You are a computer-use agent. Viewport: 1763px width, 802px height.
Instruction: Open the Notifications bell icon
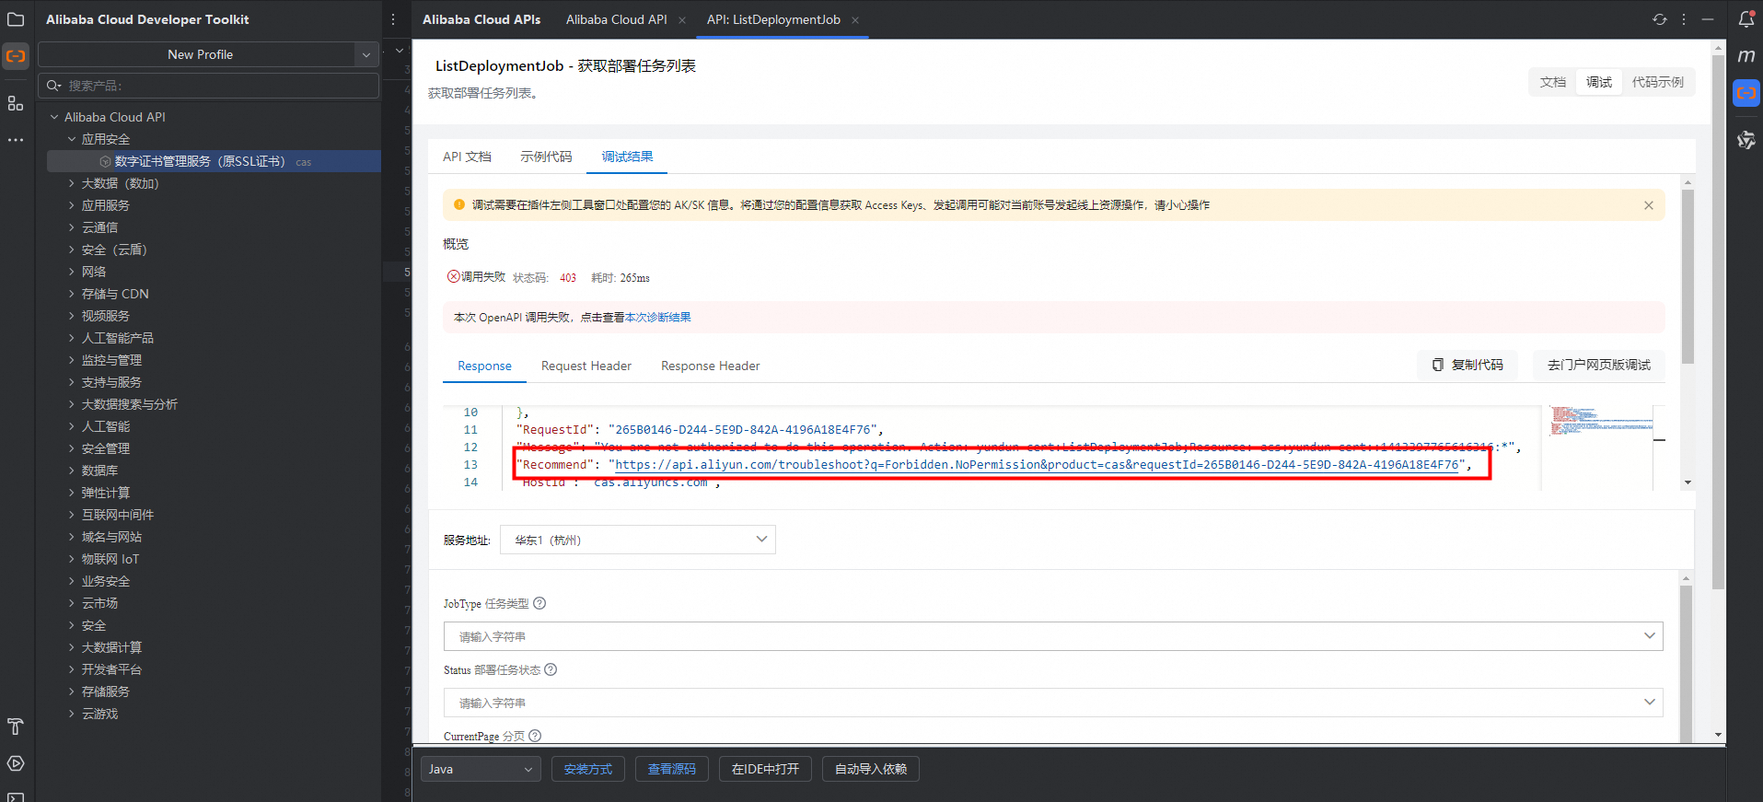(1746, 19)
